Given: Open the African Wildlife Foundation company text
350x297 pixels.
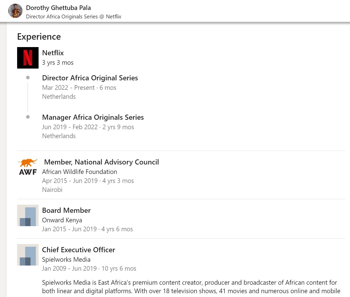Looking at the screenshot, I should tap(79, 172).
